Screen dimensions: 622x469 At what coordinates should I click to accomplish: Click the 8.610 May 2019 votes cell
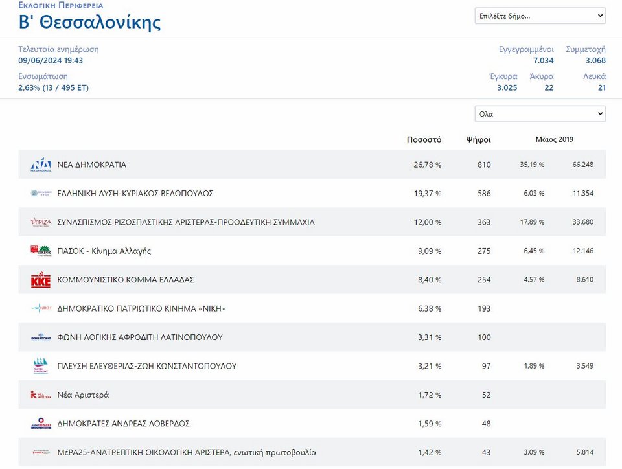click(x=584, y=279)
